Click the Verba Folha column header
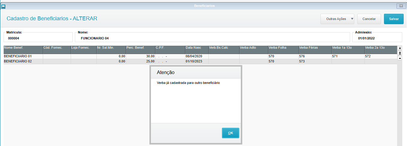Viewport: 407px width, 146px height. pos(284,50)
